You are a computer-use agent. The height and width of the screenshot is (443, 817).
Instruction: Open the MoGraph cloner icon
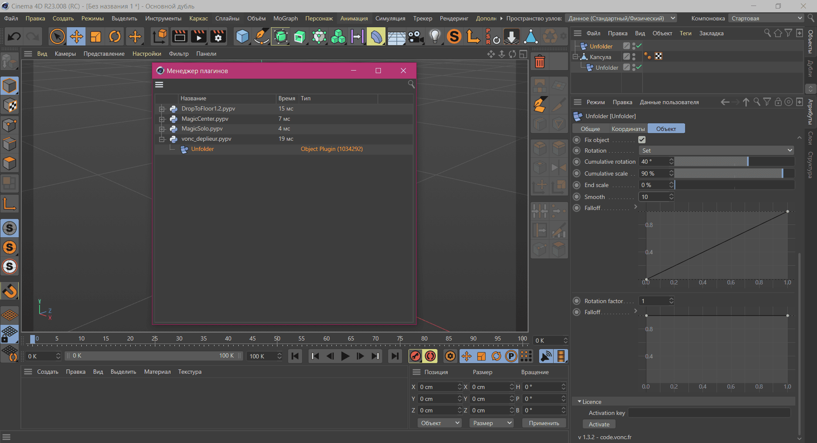[x=338, y=37]
